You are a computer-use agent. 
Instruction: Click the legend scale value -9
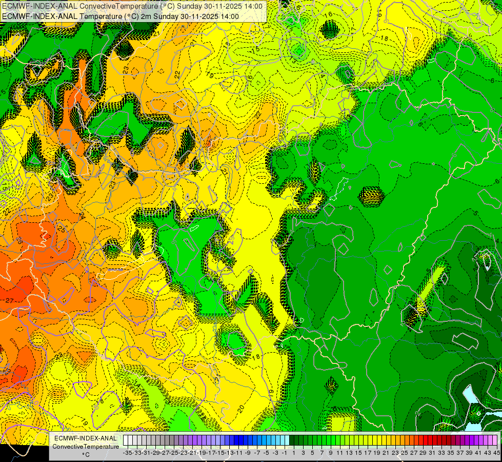248,453
